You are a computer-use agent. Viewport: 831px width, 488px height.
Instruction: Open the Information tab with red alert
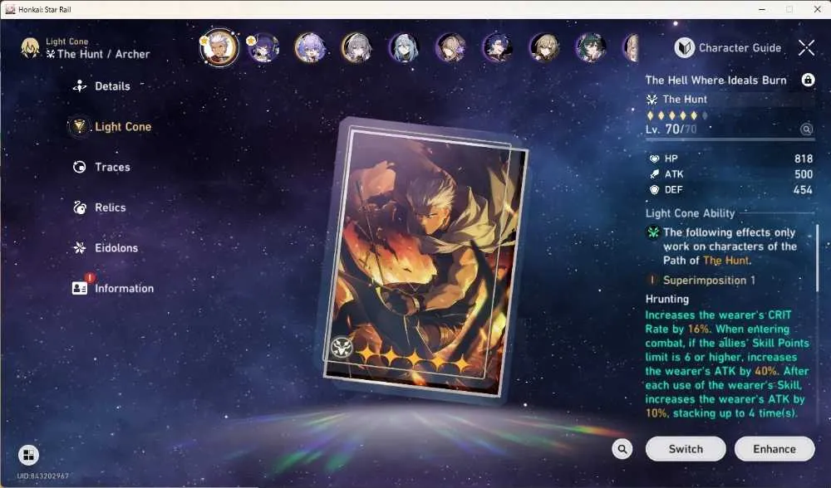coord(113,287)
